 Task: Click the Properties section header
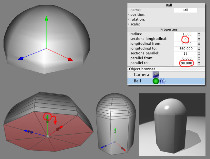pyautogui.click(x=166, y=29)
